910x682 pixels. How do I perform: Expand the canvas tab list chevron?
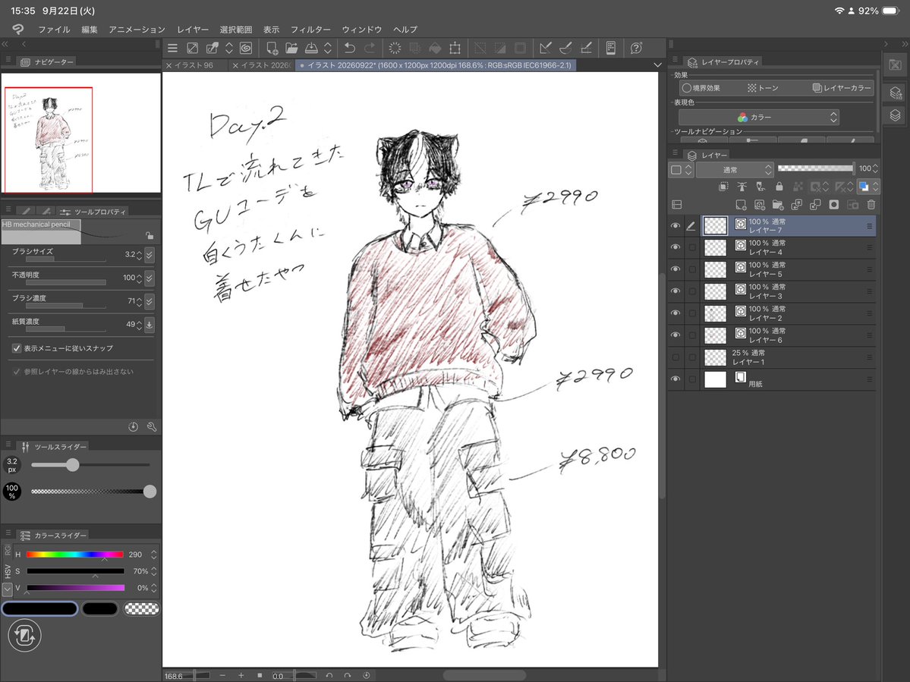click(657, 65)
